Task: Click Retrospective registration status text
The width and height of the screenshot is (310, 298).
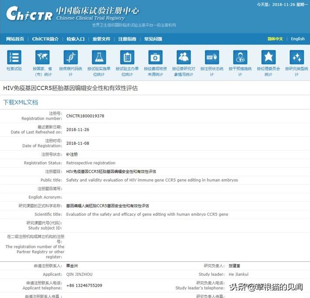Action: (91, 163)
